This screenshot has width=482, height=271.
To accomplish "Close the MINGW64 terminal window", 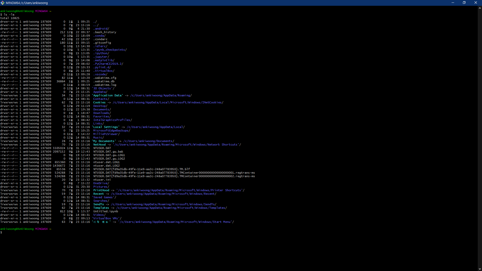I will [476, 3].
